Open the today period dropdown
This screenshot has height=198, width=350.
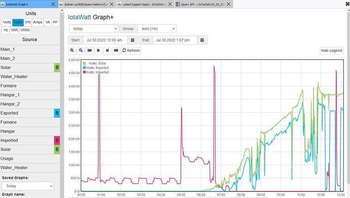click(x=93, y=28)
